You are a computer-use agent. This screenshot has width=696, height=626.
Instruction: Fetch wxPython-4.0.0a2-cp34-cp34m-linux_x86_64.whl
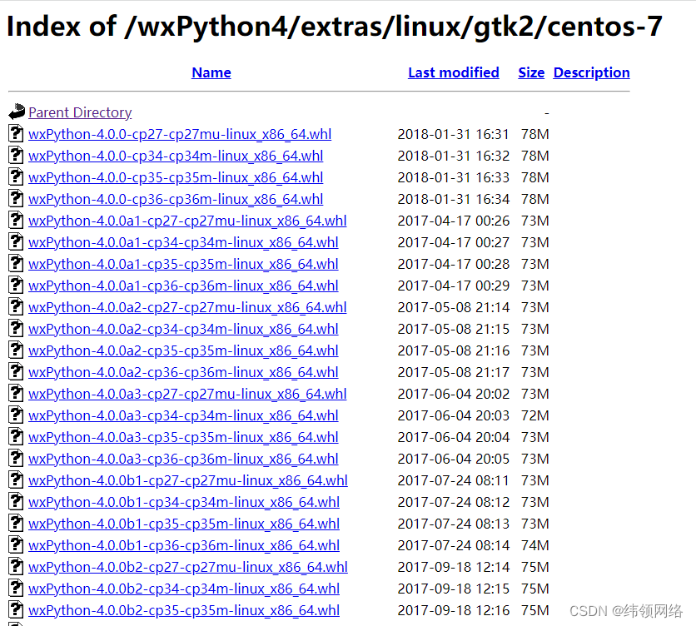(183, 329)
